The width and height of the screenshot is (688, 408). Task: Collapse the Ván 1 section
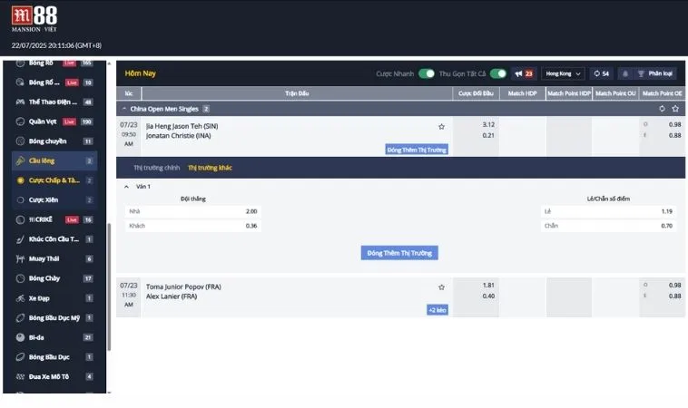(x=127, y=186)
